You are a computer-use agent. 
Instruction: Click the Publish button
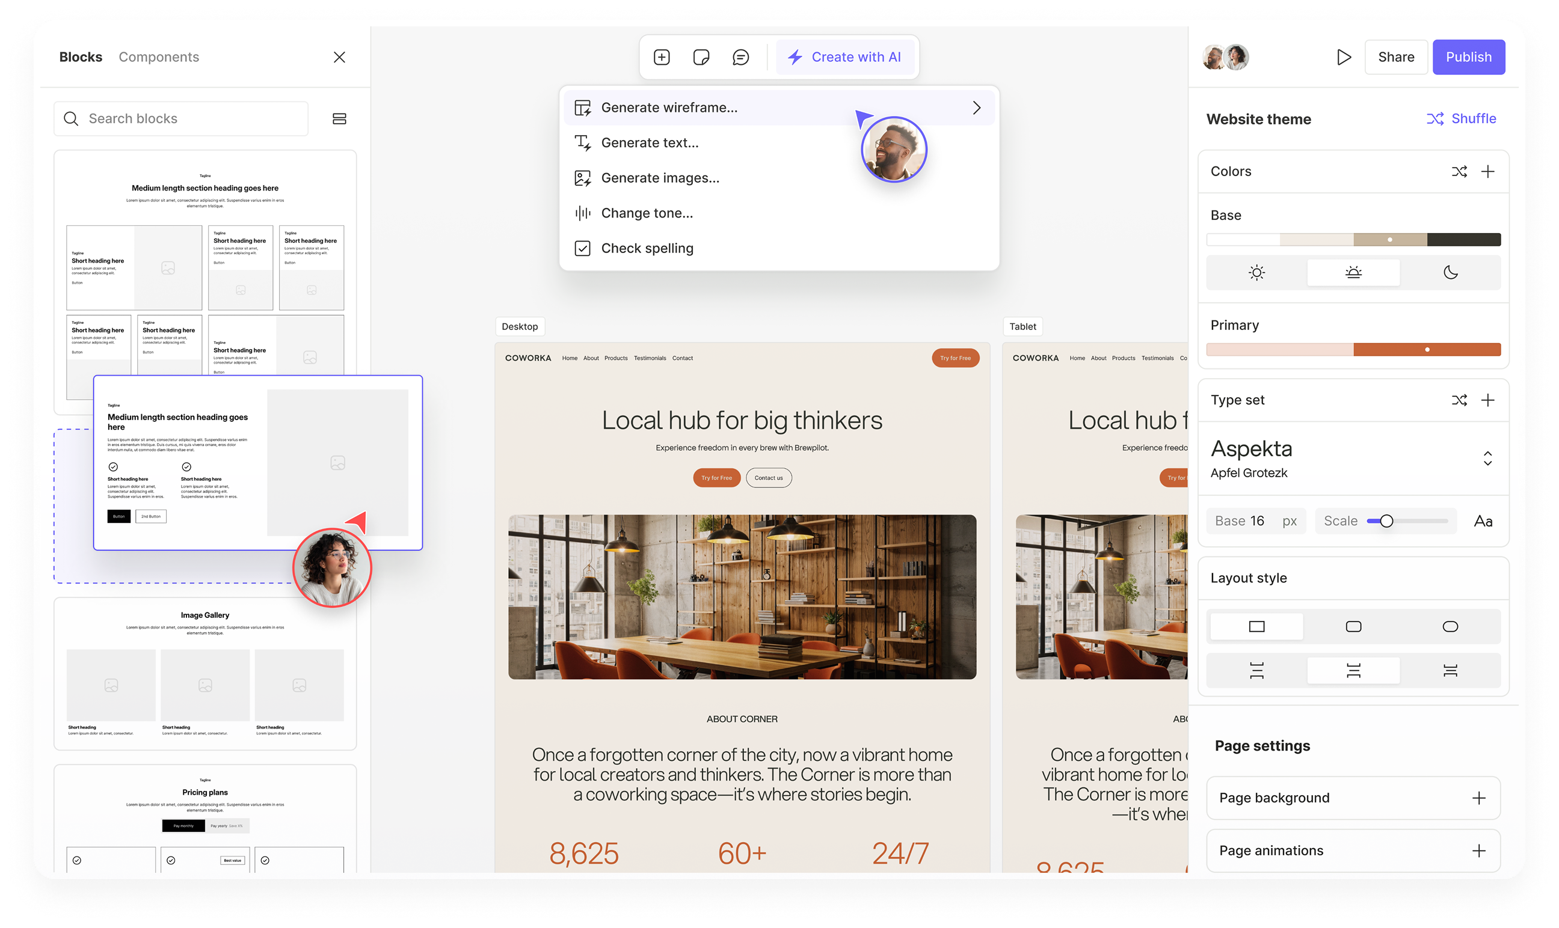coord(1468,58)
